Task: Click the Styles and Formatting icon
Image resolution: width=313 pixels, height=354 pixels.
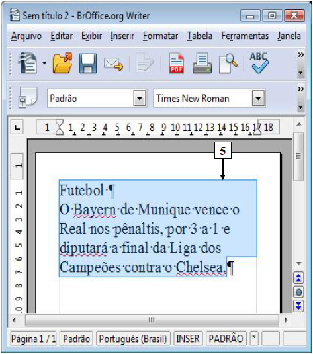Action: tap(28, 97)
